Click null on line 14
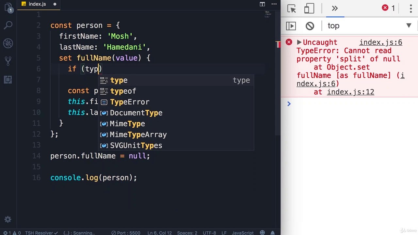This screenshot has height=235, width=418. (x=137, y=156)
